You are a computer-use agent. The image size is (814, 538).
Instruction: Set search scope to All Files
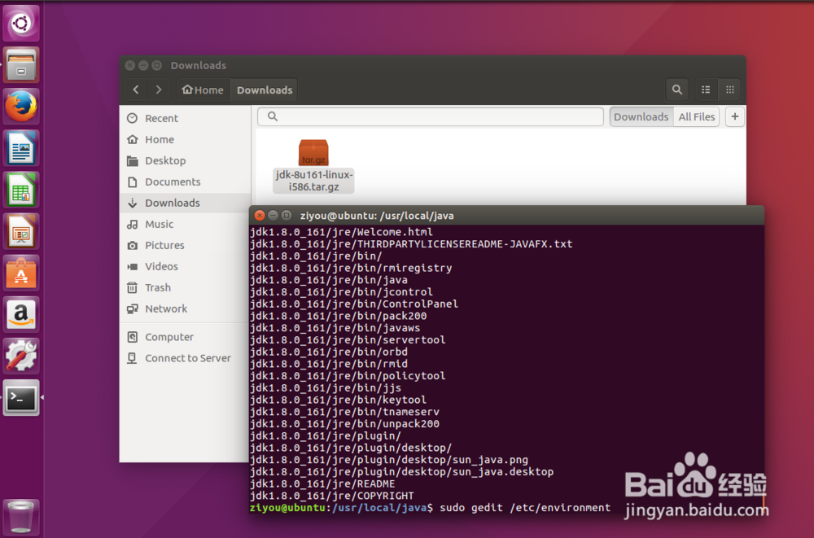click(696, 117)
